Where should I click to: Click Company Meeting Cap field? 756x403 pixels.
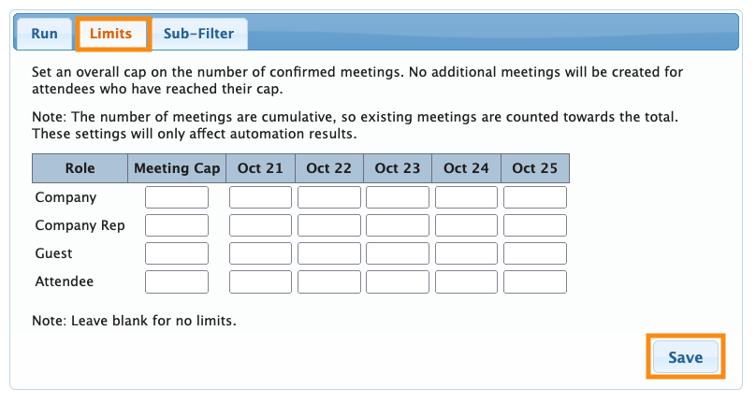tap(177, 197)
